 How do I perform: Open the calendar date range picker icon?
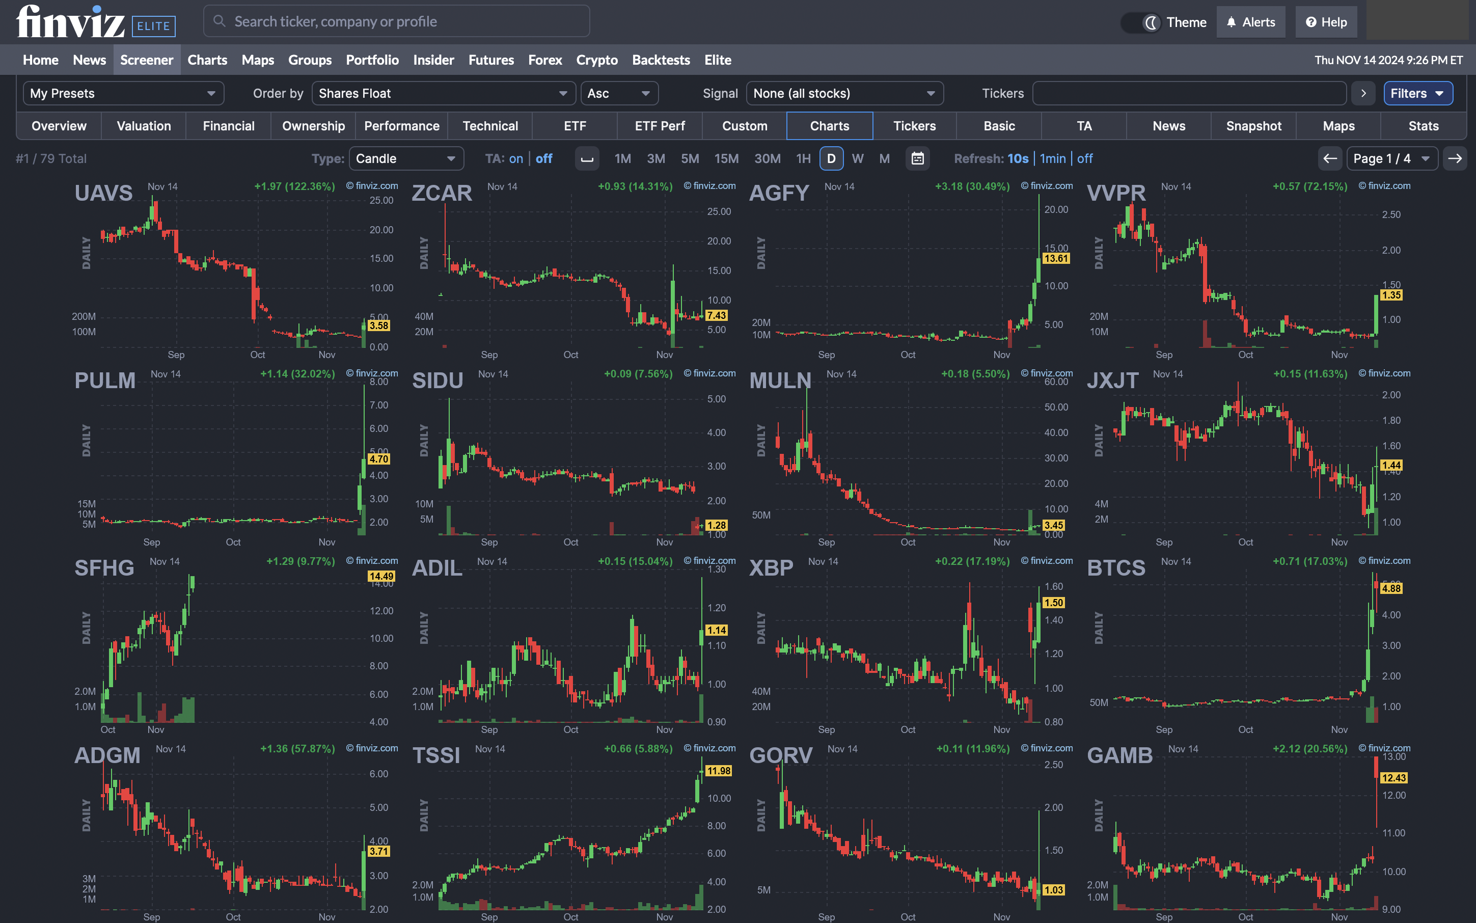pos(917,158)
